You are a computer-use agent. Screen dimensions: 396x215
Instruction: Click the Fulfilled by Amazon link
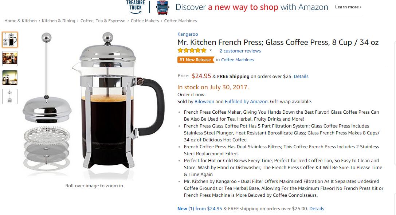click(x=246, y=102)
